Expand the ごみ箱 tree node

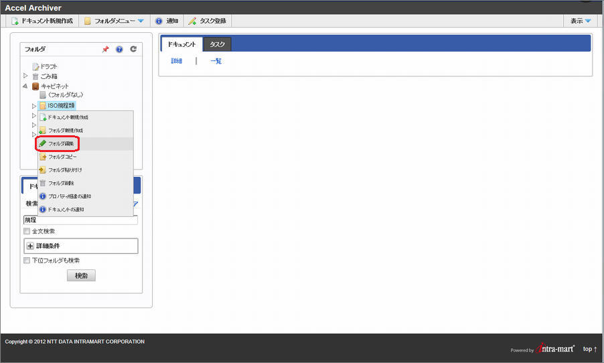point(25,76)
